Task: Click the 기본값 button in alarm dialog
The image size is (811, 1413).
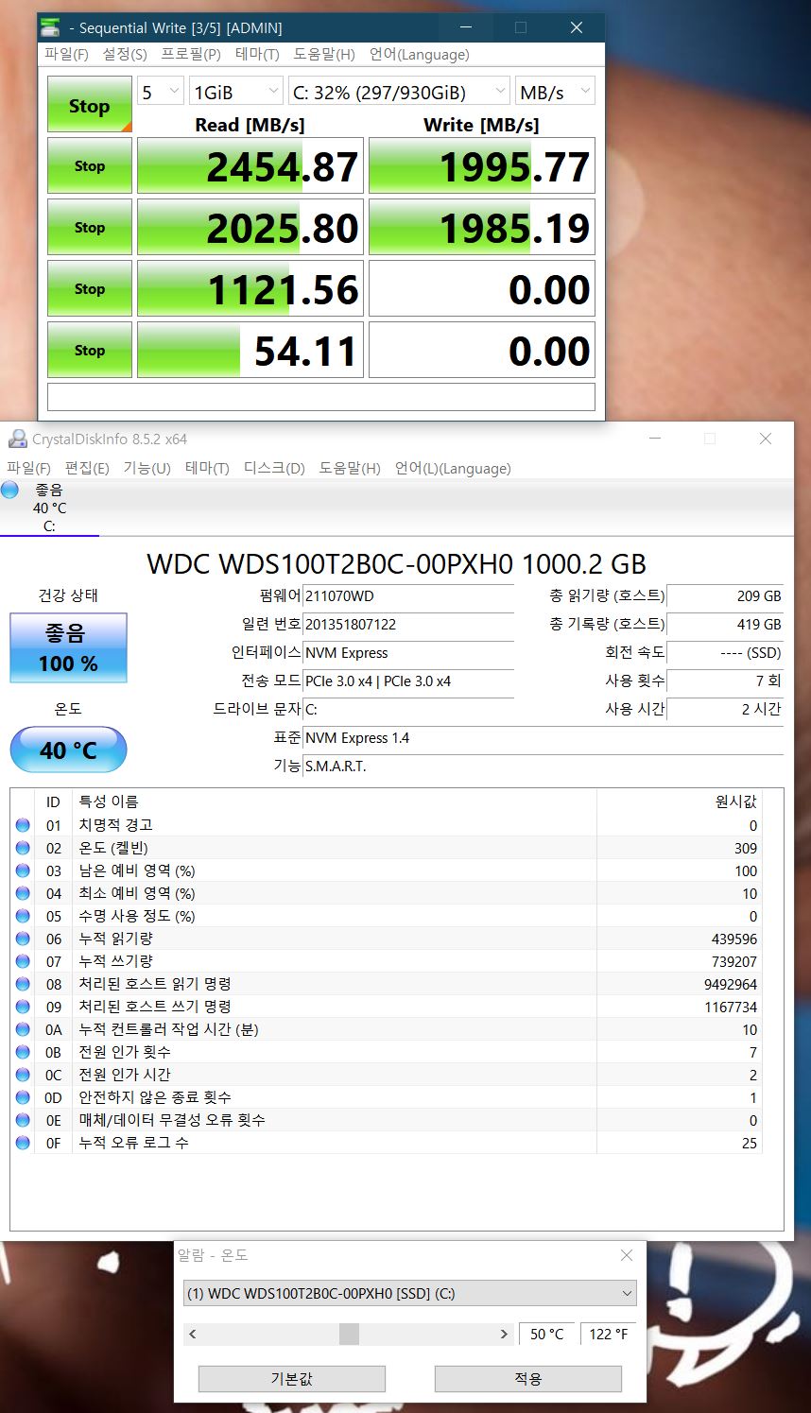Action: [291, 1378]
